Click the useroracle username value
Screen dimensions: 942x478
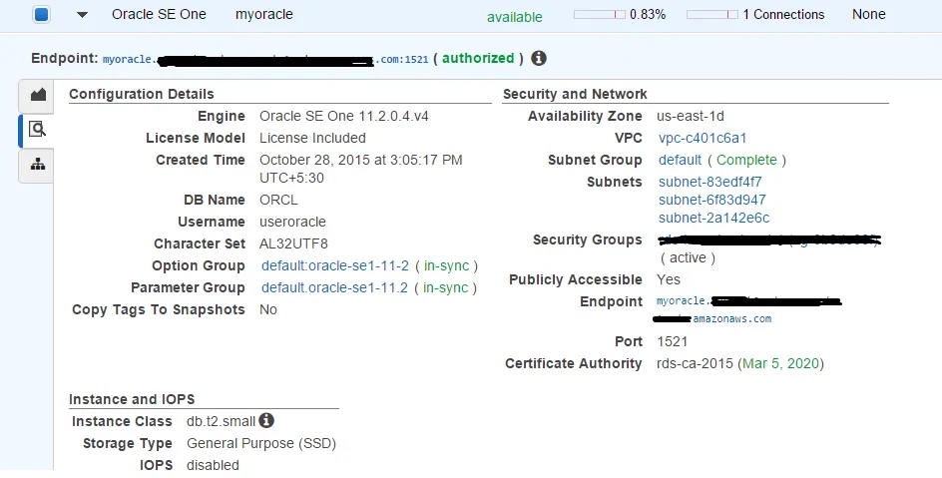pyautogui.click(x=292, y=222)
